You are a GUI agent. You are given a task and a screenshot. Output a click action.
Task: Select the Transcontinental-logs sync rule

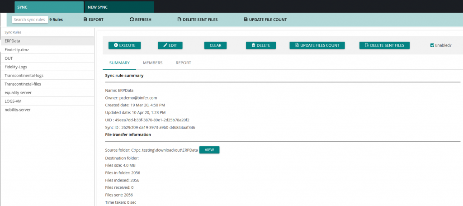[x=47, y=75]
